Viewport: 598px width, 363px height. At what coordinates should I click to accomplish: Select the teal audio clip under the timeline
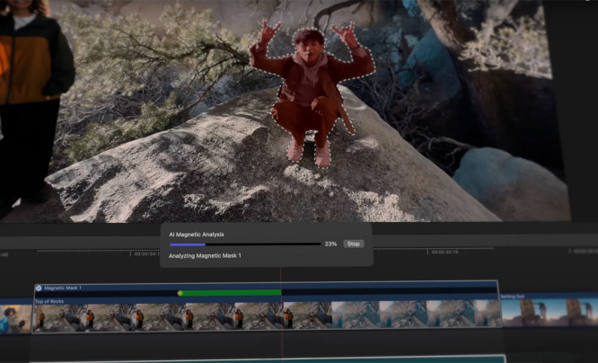pyautogui.click(x=268, y=359)
